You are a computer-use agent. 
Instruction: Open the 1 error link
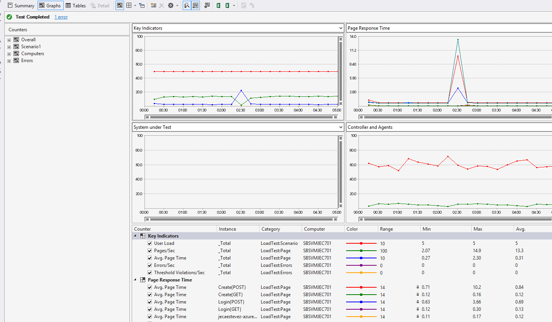coord(61,17)
